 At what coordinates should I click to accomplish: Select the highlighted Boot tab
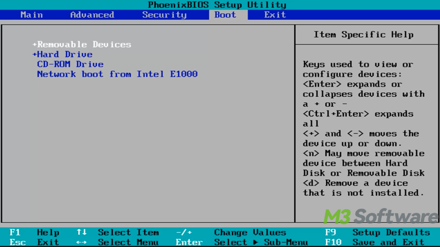click(225, 15)
